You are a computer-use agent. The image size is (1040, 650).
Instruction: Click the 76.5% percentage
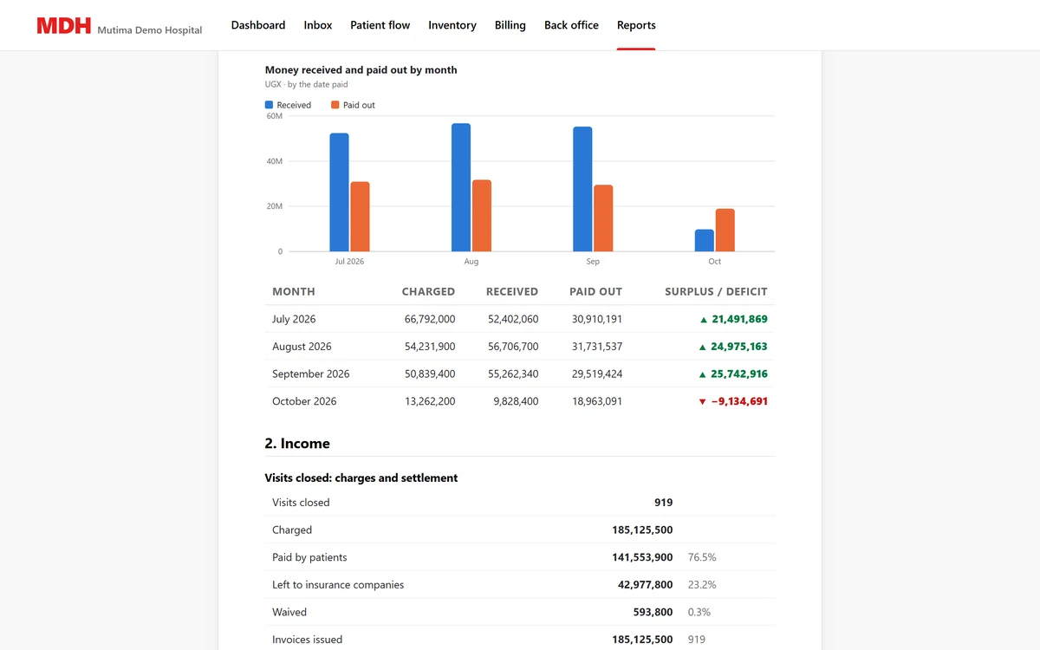point(702,557)
